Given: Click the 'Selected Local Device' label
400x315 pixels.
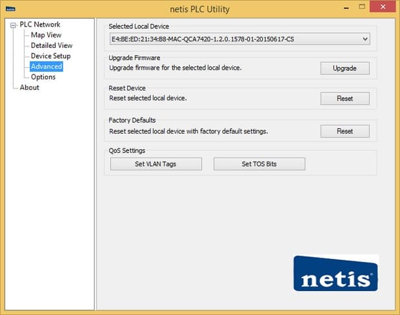Looking at the screenshot, I should 139,26.
